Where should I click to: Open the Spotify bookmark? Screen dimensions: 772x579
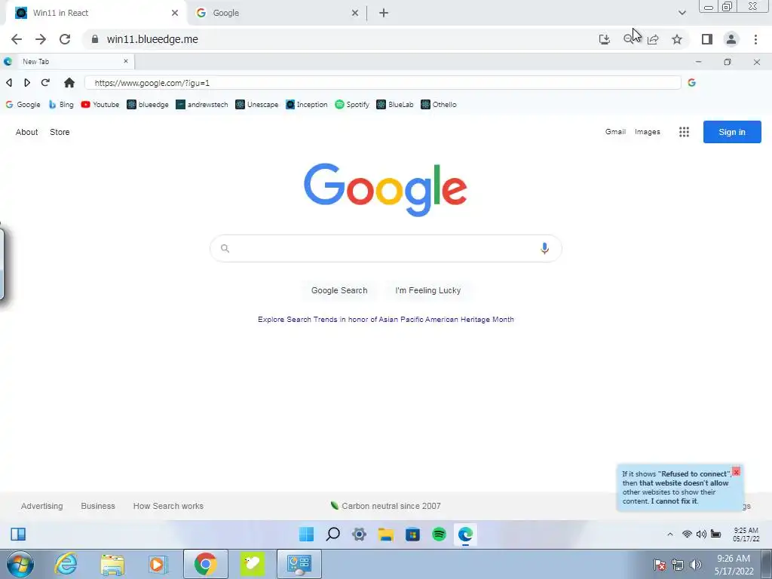coord(352,104)
